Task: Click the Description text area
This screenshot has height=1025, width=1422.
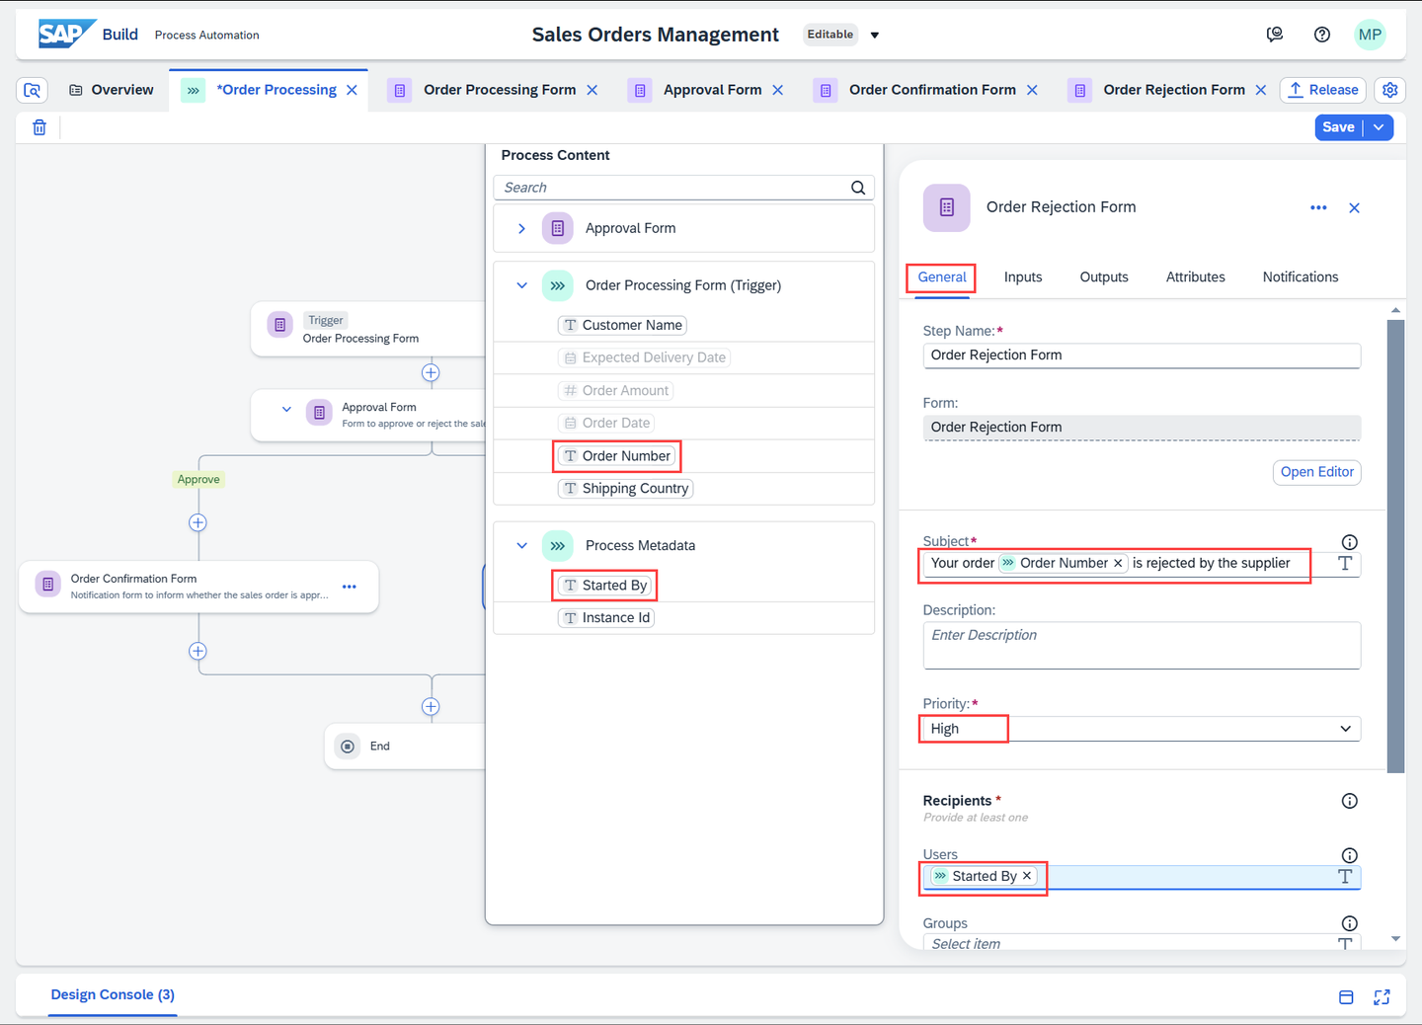Action: [1142, 645]
